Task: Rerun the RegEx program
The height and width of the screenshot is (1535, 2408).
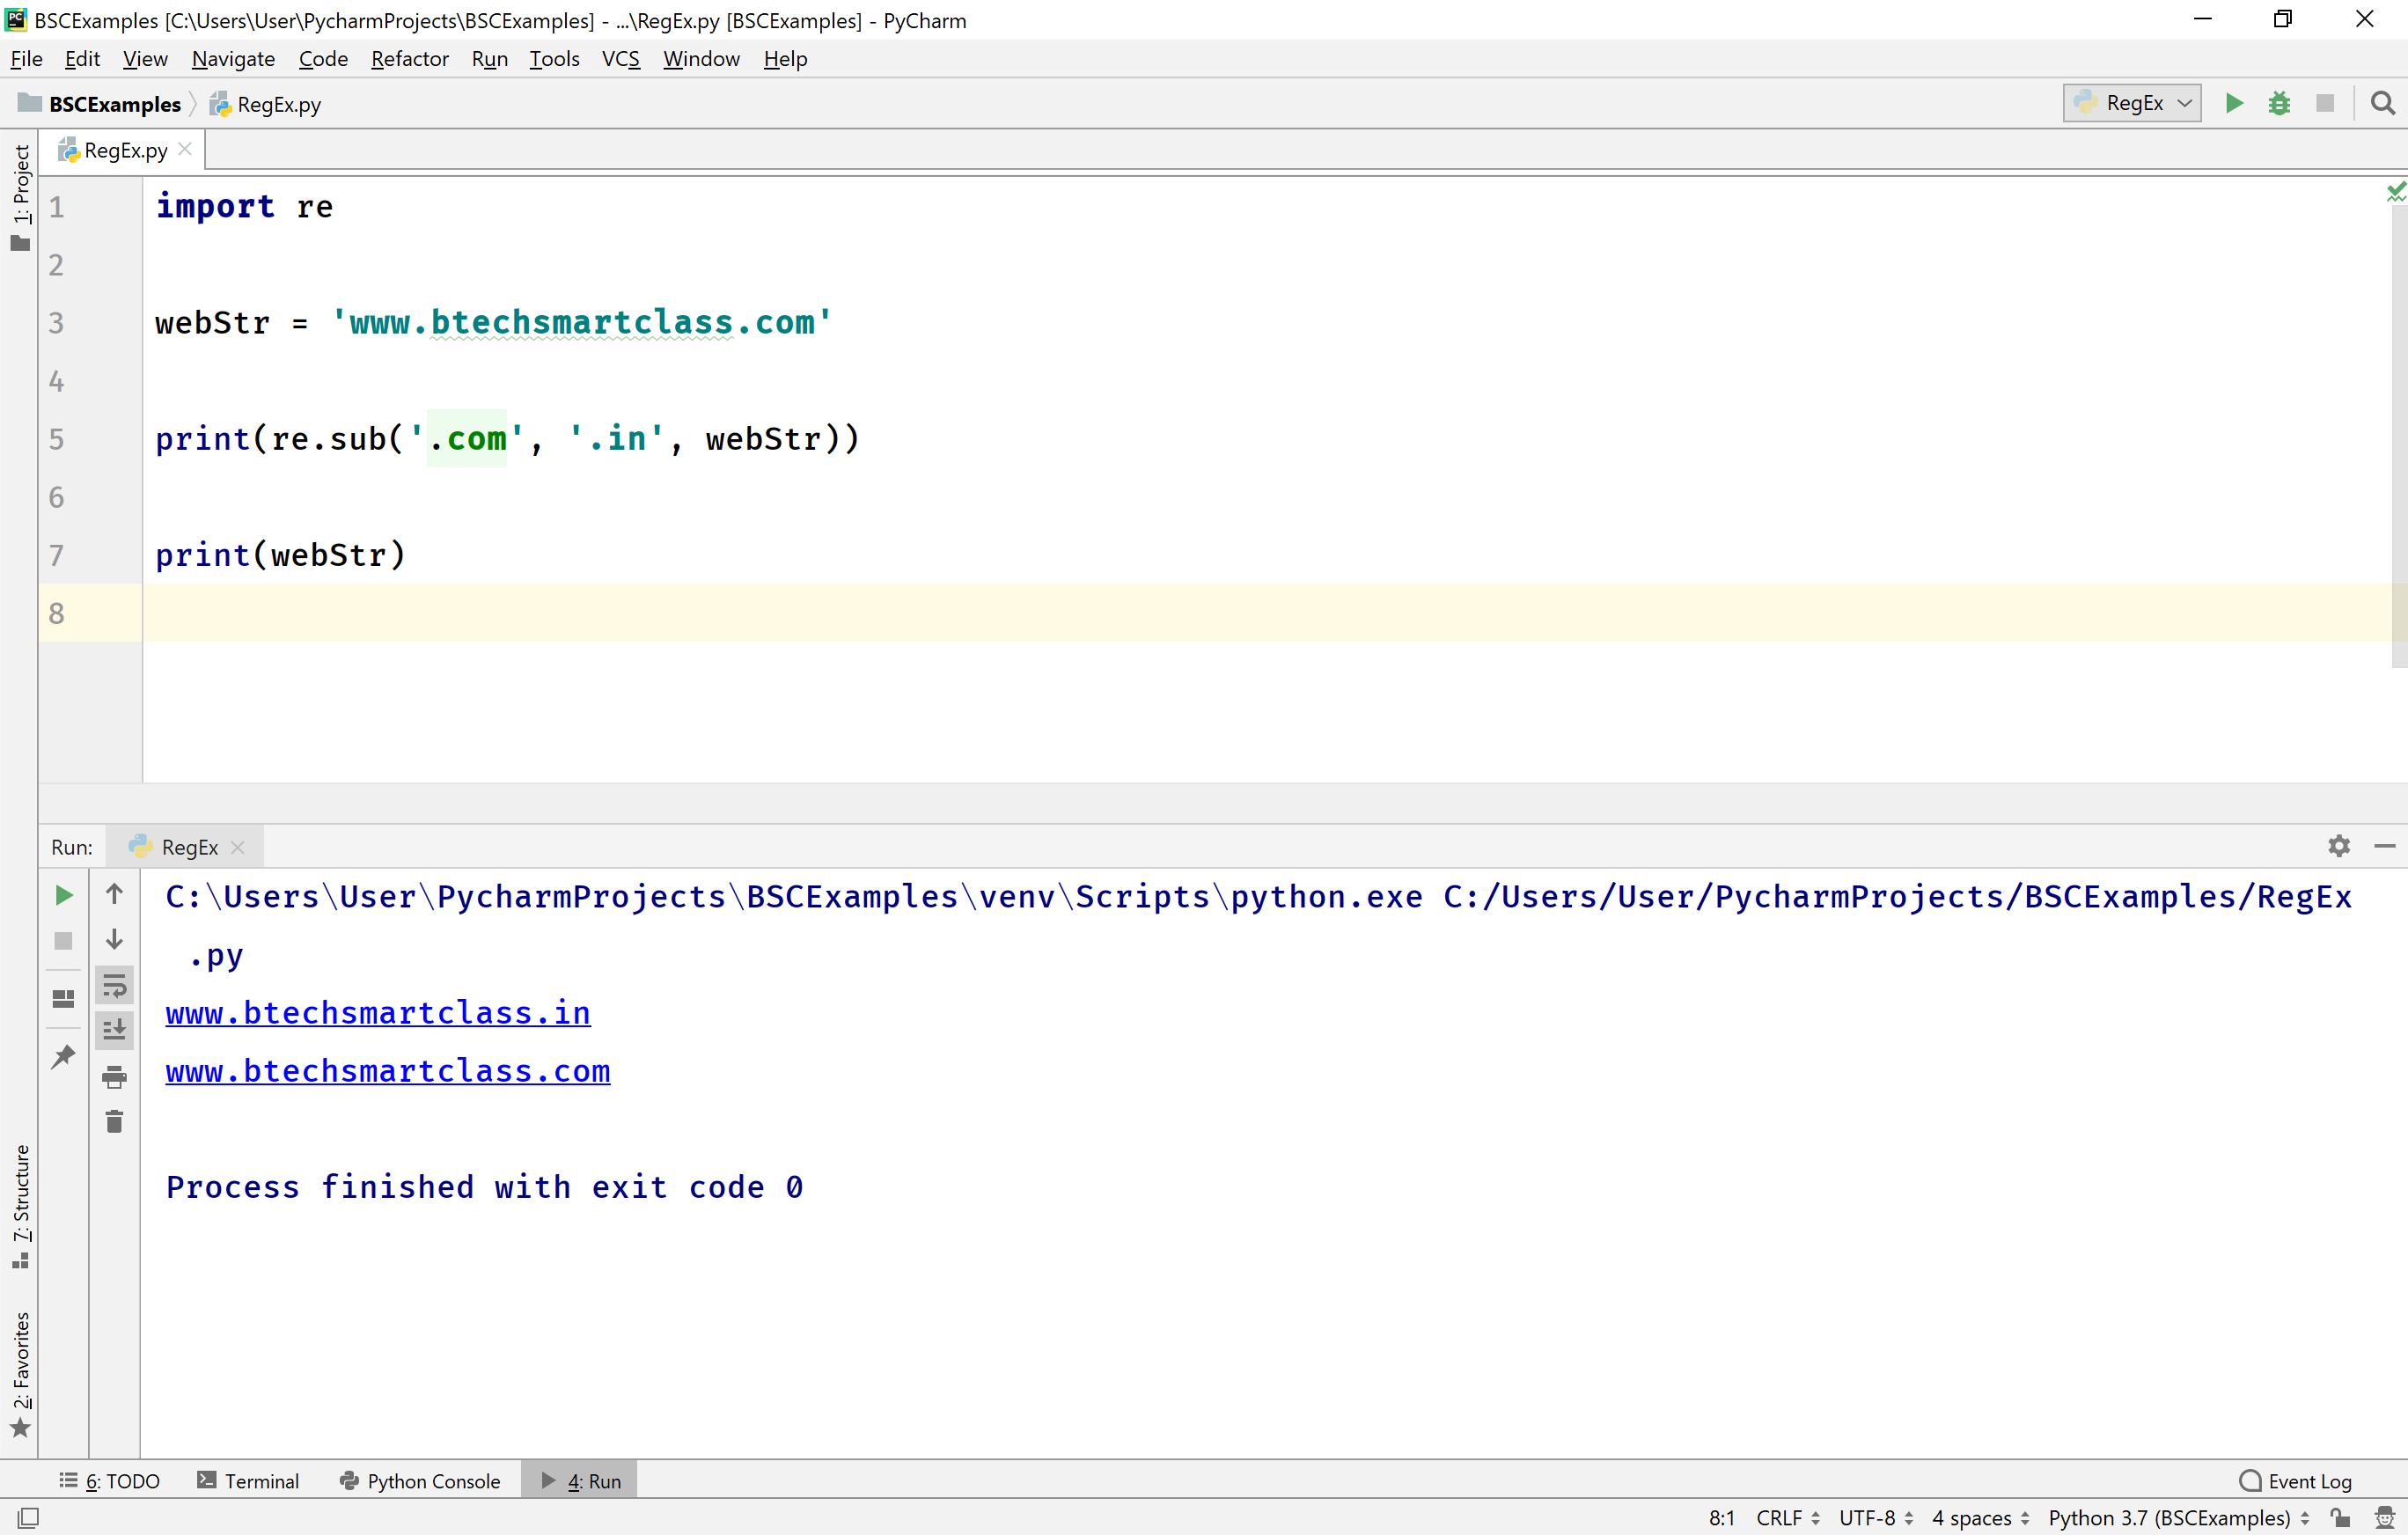Action: tap(63, 896)
